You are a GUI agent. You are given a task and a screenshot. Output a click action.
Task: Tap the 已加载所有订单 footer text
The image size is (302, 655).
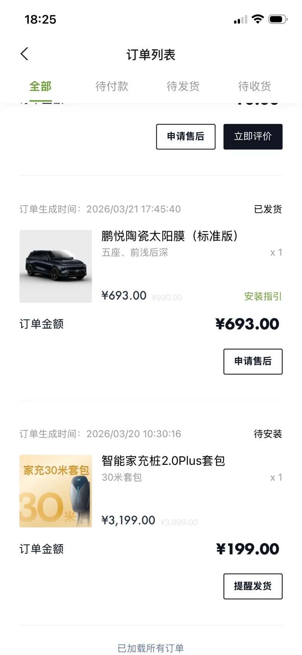pos(151,648)
